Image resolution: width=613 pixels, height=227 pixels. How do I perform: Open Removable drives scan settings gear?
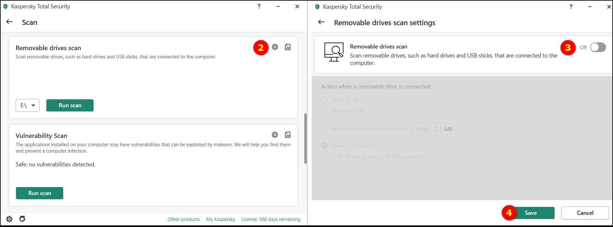(x=275, y=47)
